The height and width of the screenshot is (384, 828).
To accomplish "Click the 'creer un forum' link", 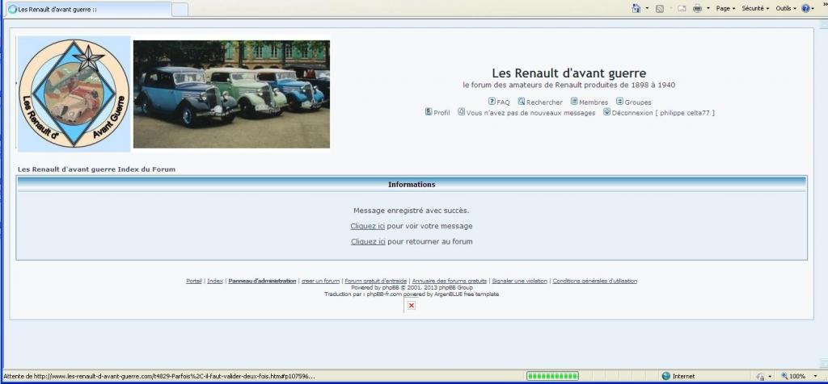I will 320,281.
